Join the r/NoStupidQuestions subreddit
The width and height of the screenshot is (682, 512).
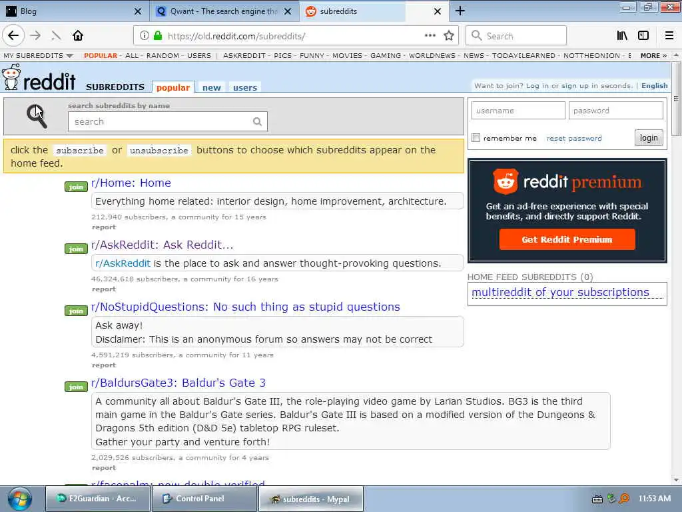[x=76, y=311]
